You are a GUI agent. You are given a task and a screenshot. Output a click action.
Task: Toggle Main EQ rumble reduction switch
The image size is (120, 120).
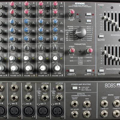point(101,70)
